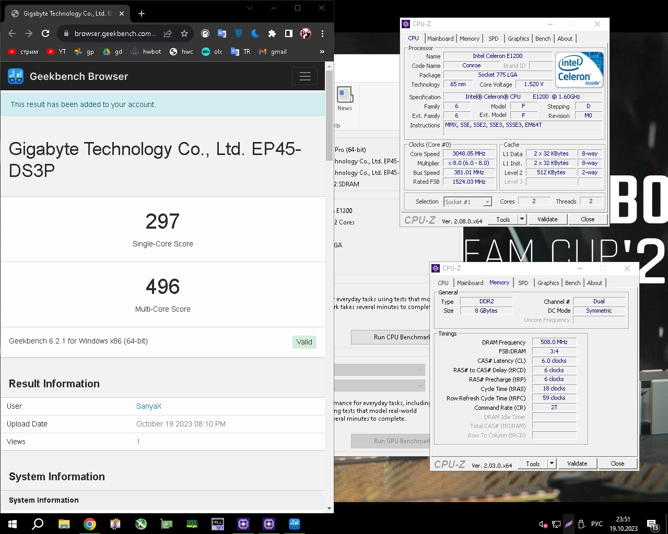Image resolution: width=668 pixels, height=534 pixels.
Task: Click the 508.0 MHz DRAM Frequency value
Action: (554, 342)
